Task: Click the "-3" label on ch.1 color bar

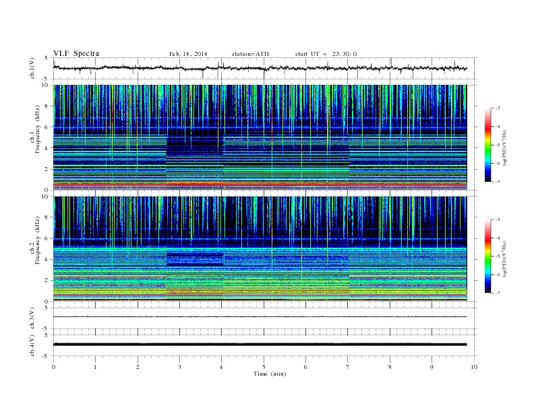Action: click(498, 108)
